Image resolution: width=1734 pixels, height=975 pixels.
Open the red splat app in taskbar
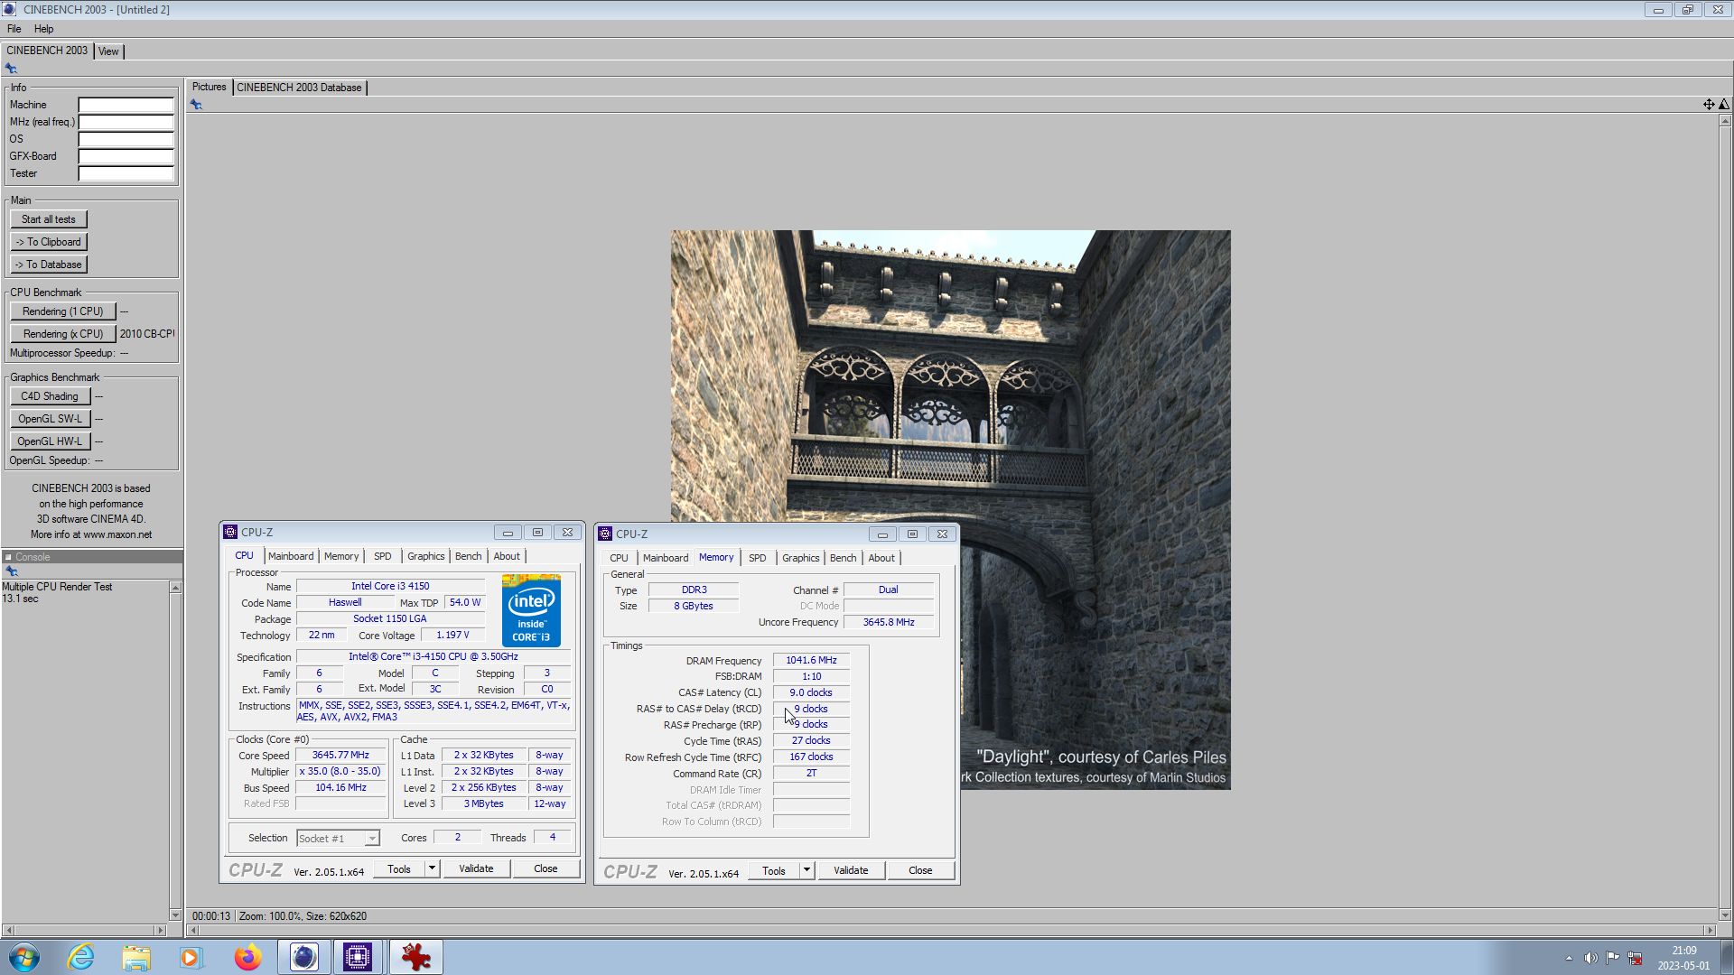pos(415,957)
